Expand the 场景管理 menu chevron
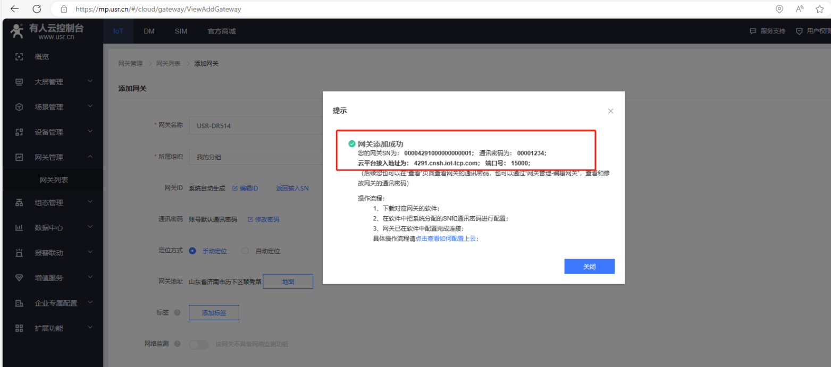831x367 pixels. click(x=90, y=106)
